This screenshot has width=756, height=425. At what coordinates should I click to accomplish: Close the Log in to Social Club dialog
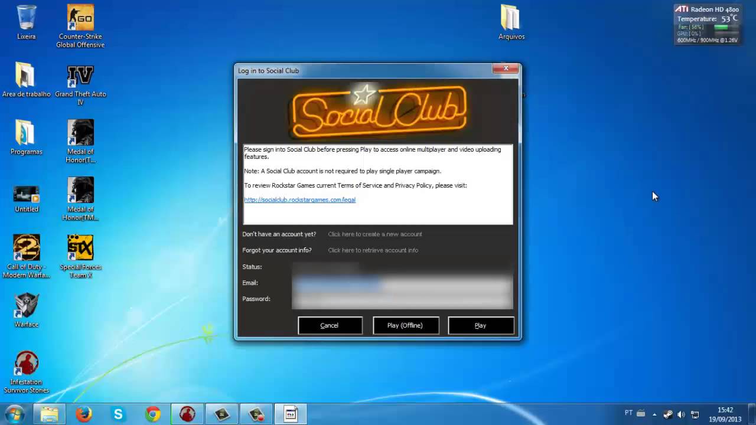click(506, 68)
